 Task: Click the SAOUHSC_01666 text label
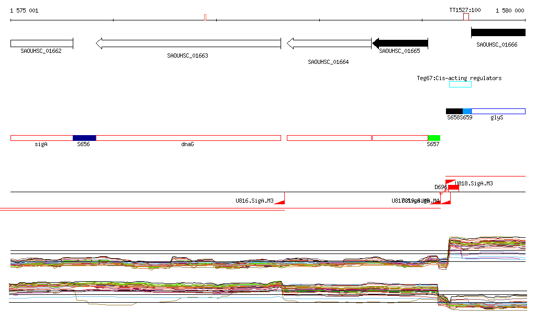click(x=497, y=45)
